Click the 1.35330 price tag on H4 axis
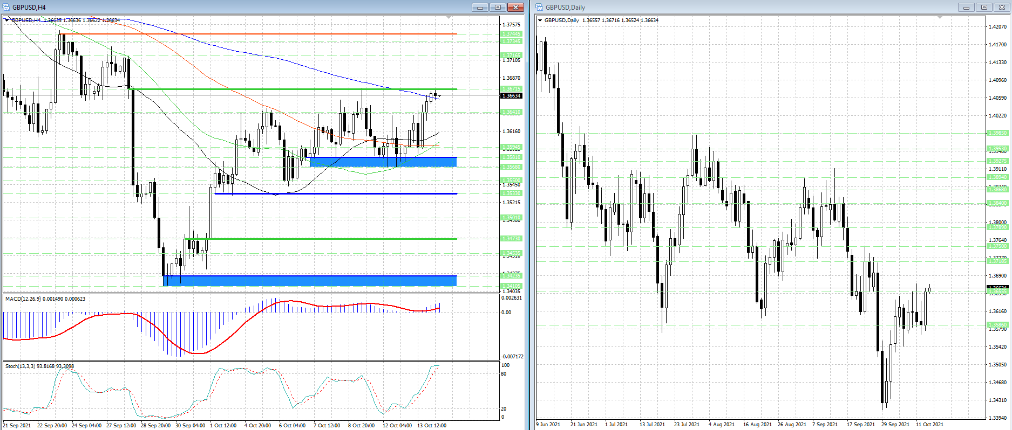This screenshot has width=1012, height=430. pos(511,193)
